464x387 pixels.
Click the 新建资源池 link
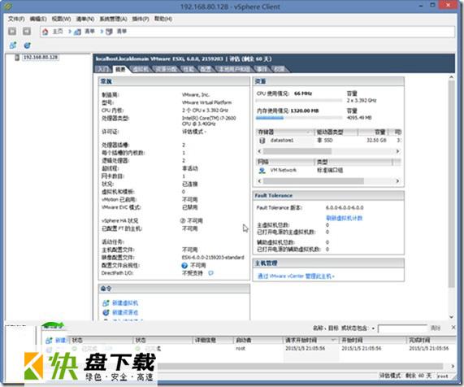click(125, 312)
